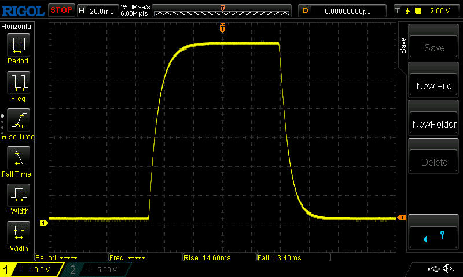
Task: Click the Freq=***** measurement result
Action: click(x=145, y=257)
